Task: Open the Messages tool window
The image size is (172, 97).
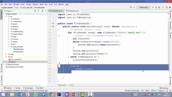Action: click(28, 88)
